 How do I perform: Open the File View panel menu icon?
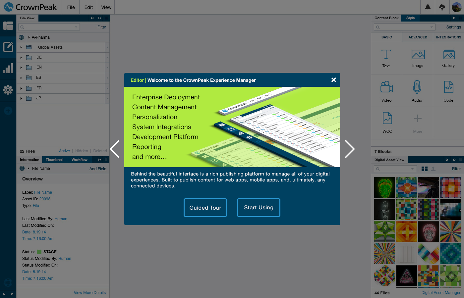[106, 18]
